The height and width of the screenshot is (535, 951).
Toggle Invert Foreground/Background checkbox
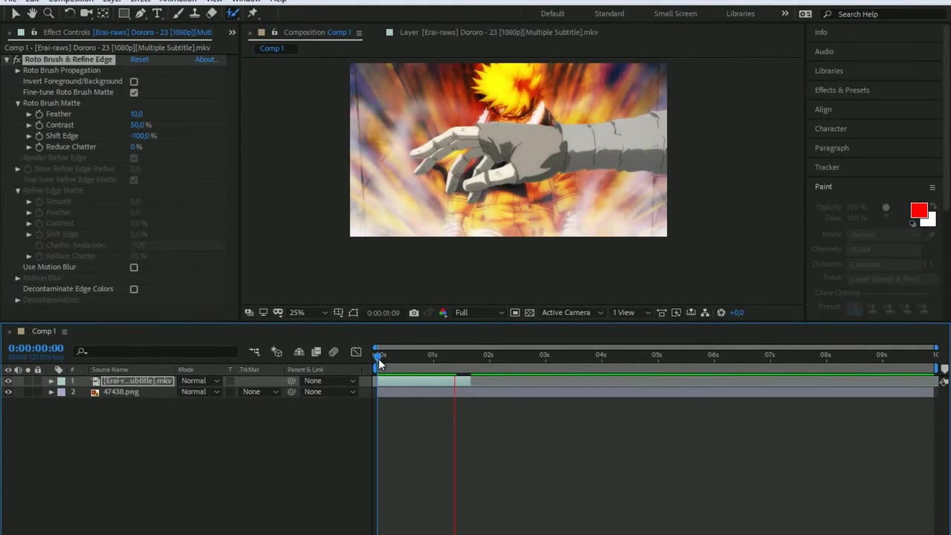tap(134, 82)
